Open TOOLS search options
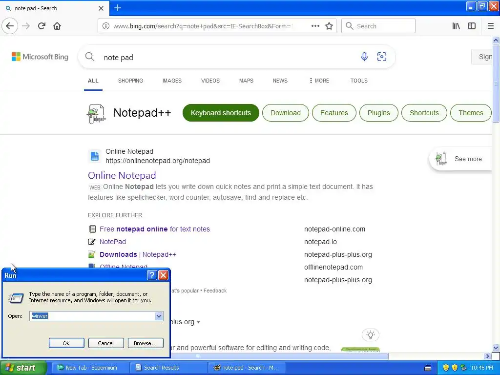 click(x=359, y=81)
